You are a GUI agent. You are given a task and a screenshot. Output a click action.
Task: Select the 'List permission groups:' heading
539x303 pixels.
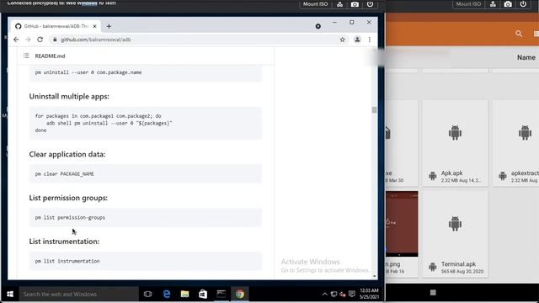(68, 198)
